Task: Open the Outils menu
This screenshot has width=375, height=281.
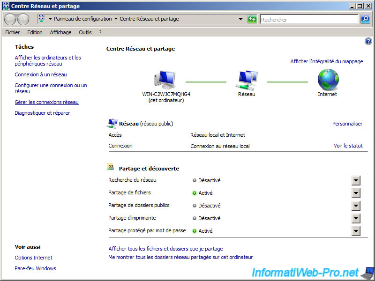Action: coord(85,32)
